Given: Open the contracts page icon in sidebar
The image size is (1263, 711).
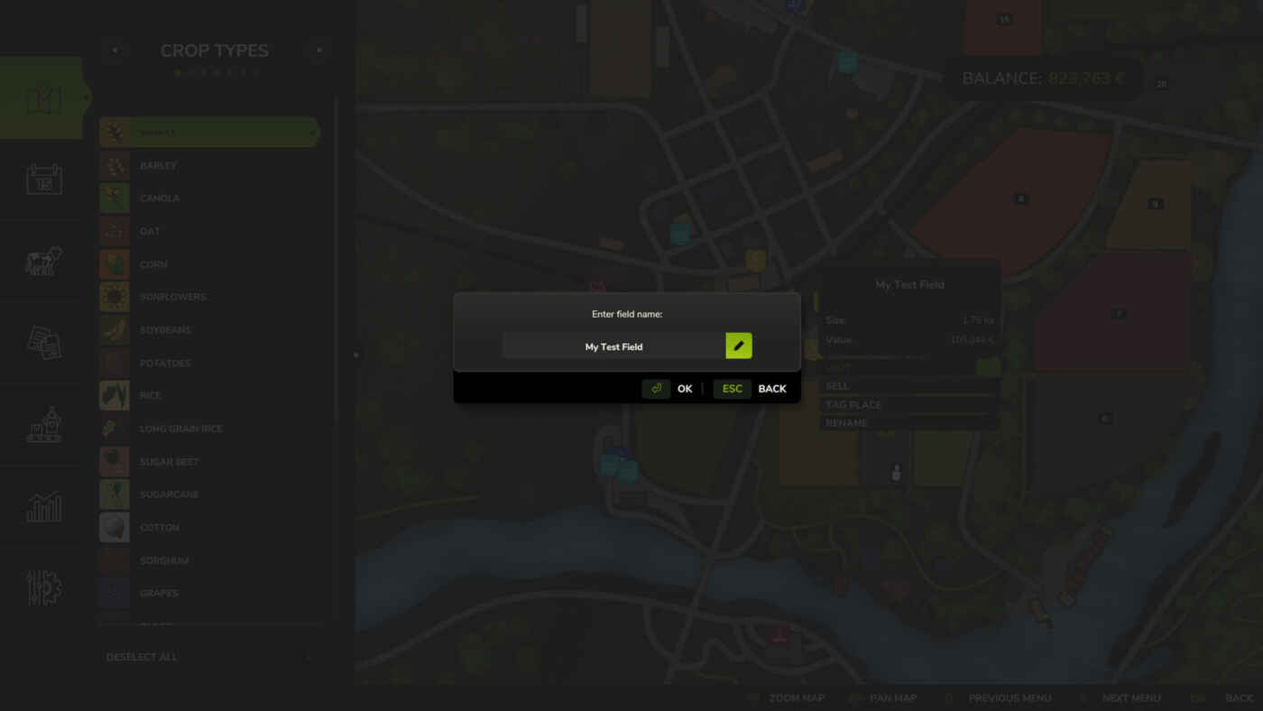Looking at the screenshot, I should point(43,343).
